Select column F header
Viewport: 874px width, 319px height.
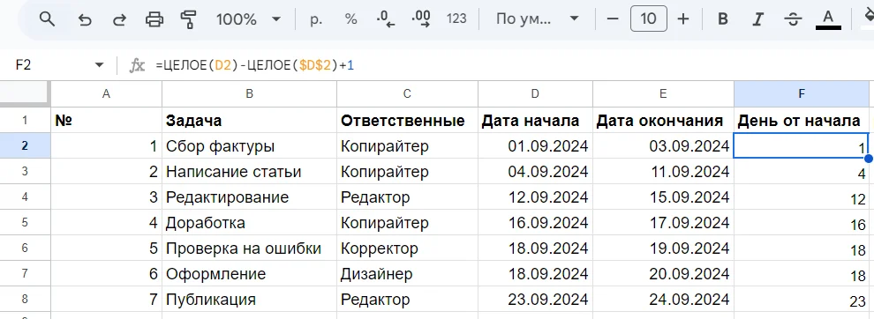coord(802,94)
